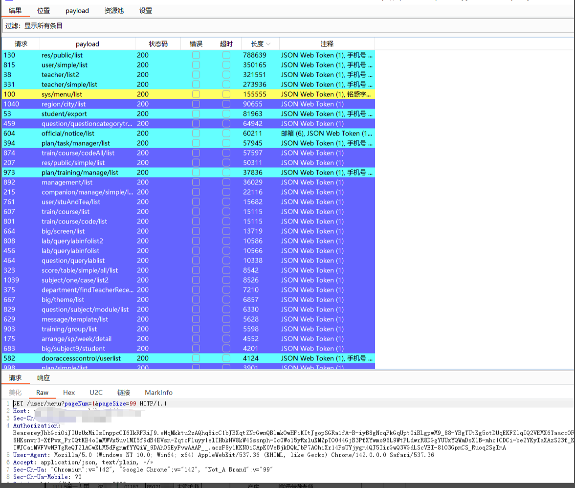Select the teacher/simple/list payload row
The height and width of the screenshot is (488, 575).
click(x=189, y=84)
